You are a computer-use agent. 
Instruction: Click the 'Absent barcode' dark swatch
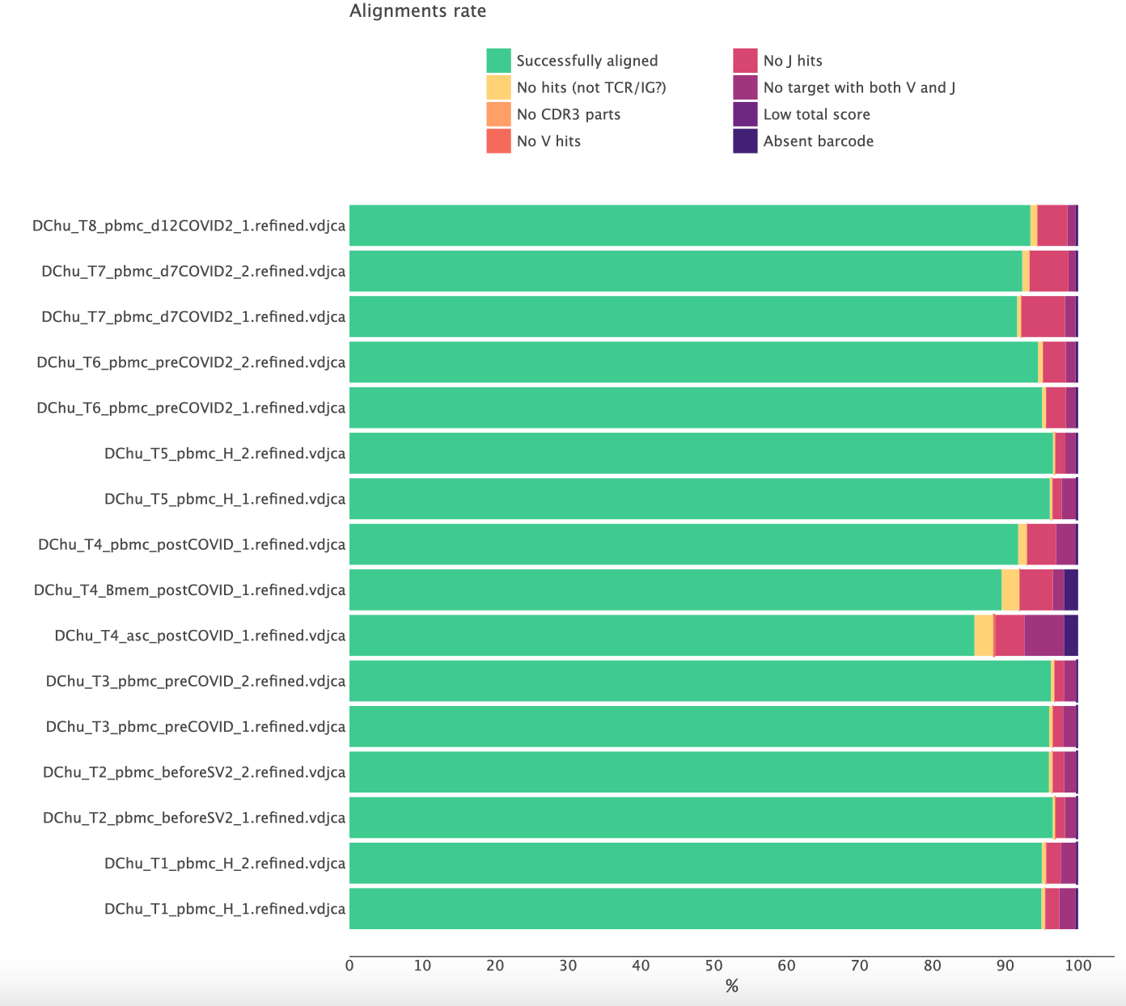pyautogui.click(x=745, y=141)
